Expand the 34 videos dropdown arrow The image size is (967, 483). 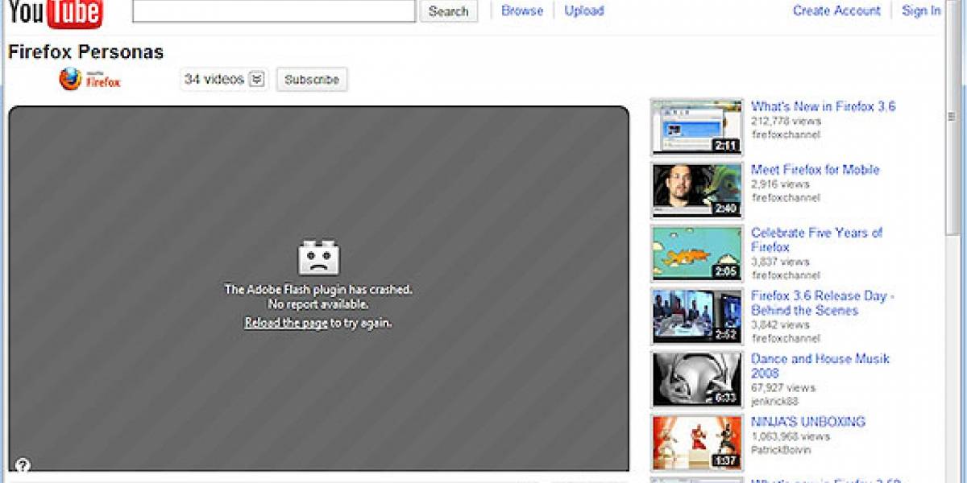[x=257, y=79]
